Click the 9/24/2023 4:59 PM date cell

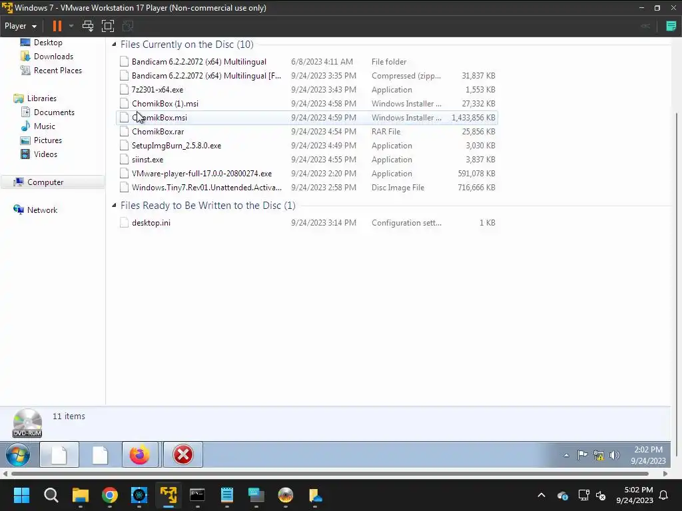tap(324, 118)
